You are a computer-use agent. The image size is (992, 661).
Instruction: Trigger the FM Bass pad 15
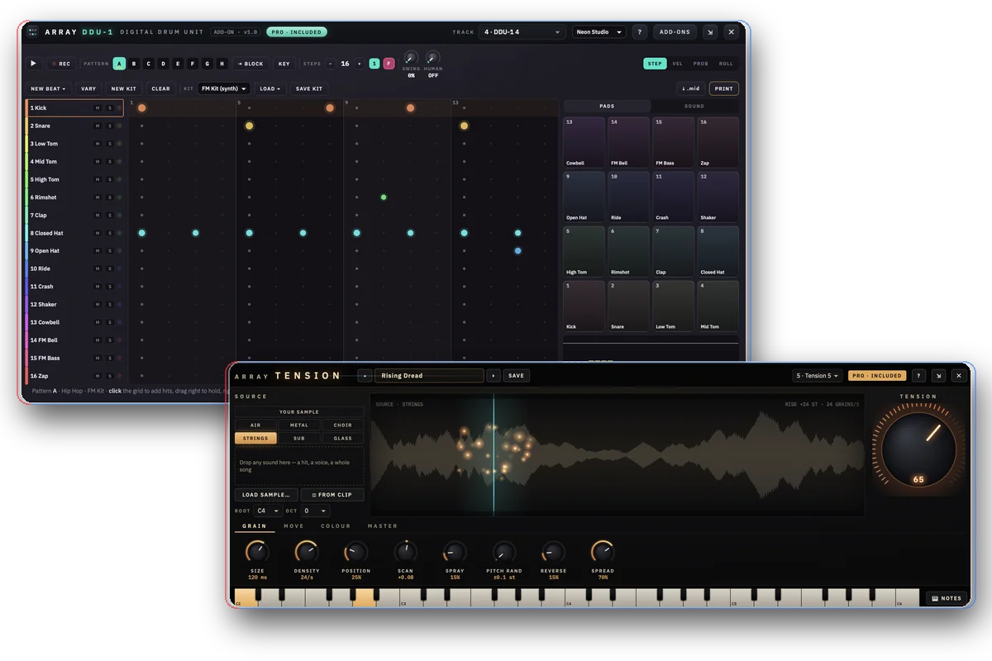pyautogui.click(x=674, y=142)
